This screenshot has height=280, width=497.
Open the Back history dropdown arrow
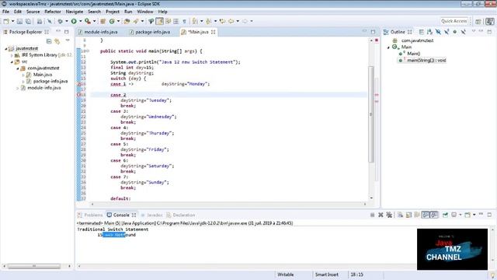238,21
